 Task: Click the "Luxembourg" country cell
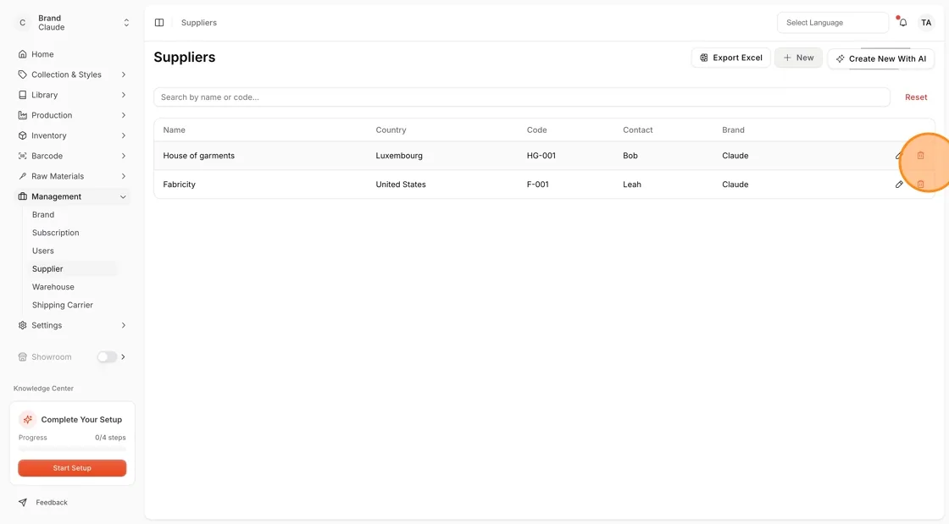(x=399, y=156)
